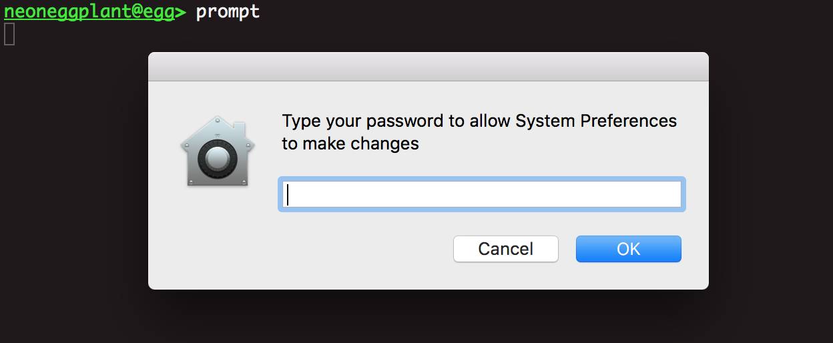The width and height of the screenshot is (833, 343).
Task: Click the "to make changes" text line
Action: [350, 143]
